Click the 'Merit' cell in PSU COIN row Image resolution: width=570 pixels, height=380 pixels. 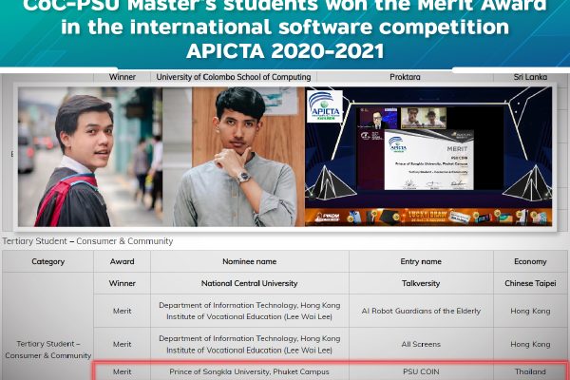[123, 371]
